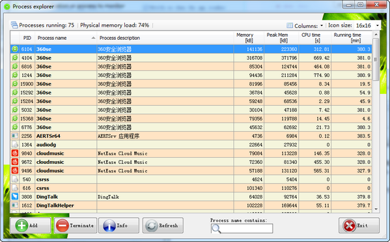Click the 360se icon for PID 6104
This screenshot has height=242, width=390.
tap(15, 49)
